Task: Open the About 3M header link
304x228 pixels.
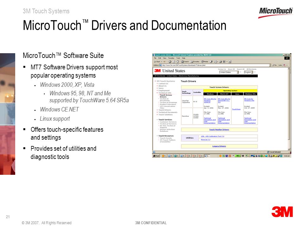Action: tap(231, 69)
